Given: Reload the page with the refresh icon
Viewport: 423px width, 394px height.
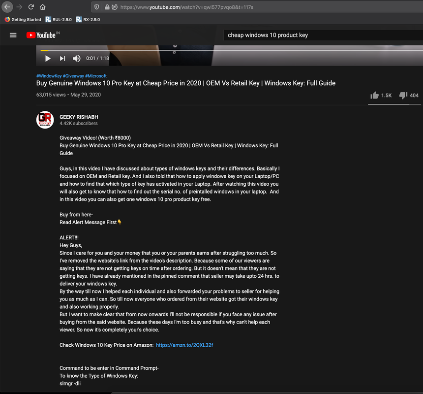Looking at the screenshot, I should 31,7.
